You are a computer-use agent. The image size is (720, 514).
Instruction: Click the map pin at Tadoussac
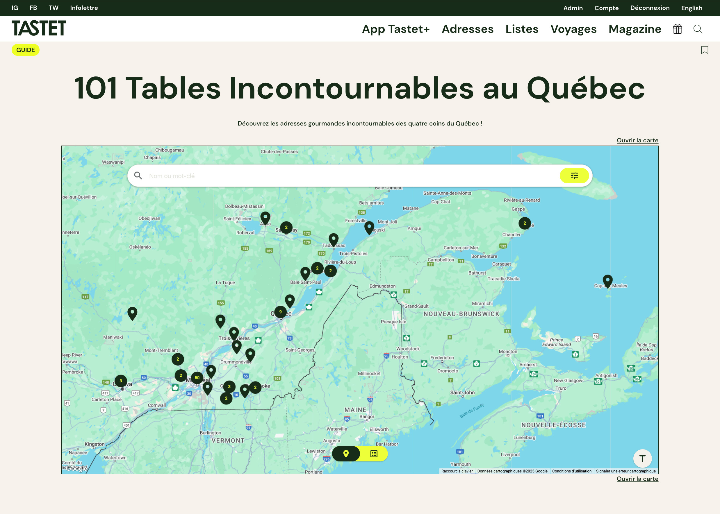[x=333, y=240]
